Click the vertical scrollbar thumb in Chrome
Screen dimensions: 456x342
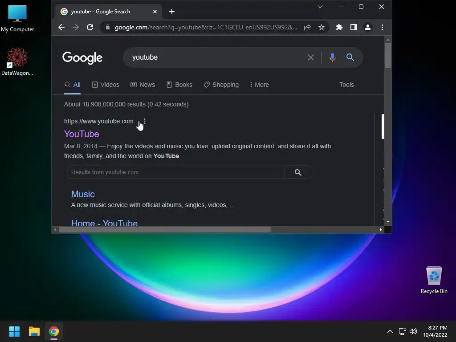388,56
